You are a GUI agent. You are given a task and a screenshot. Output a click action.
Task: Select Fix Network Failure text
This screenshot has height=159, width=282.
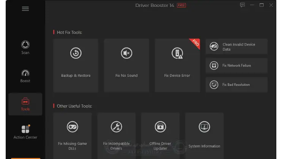[x=236, y=65]
